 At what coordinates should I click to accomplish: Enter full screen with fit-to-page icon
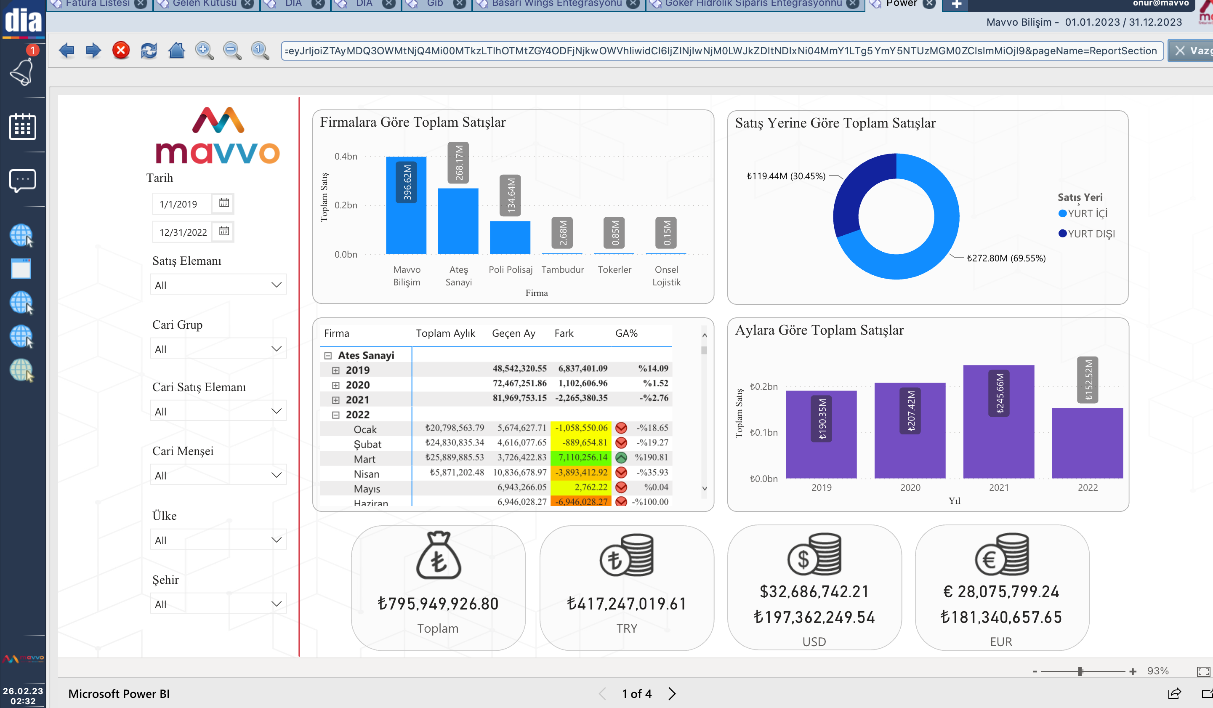(1203, 672)
